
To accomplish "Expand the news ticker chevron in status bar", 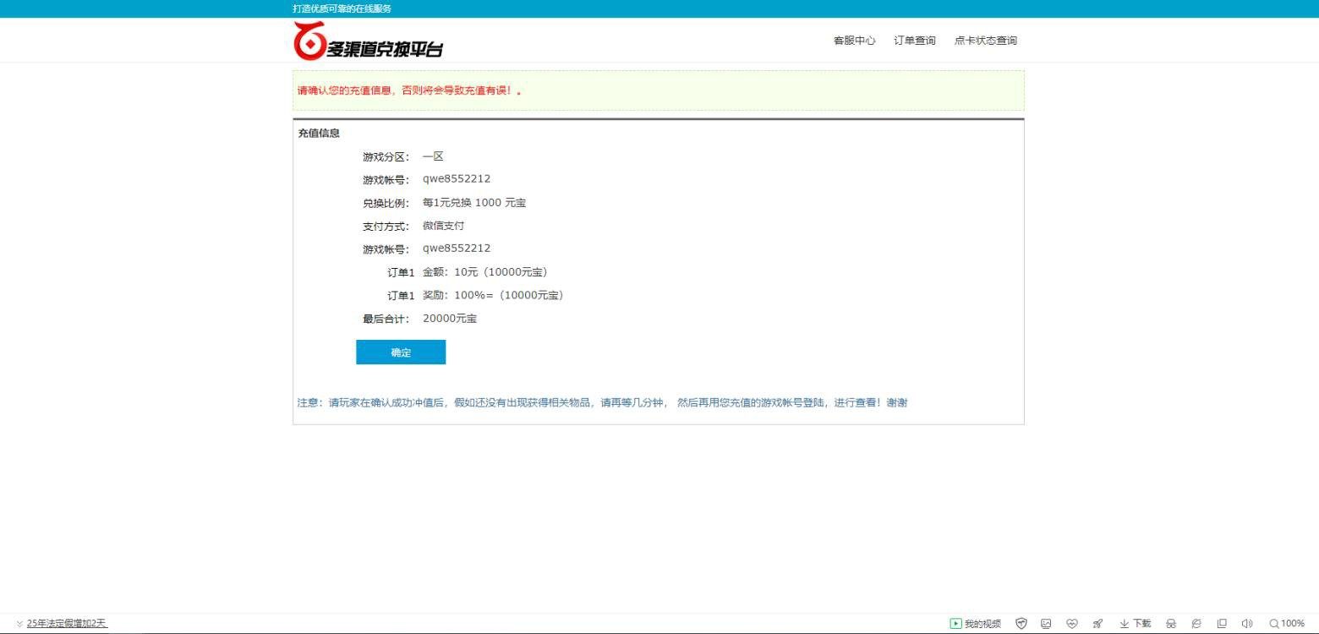I will coord(19,624).
